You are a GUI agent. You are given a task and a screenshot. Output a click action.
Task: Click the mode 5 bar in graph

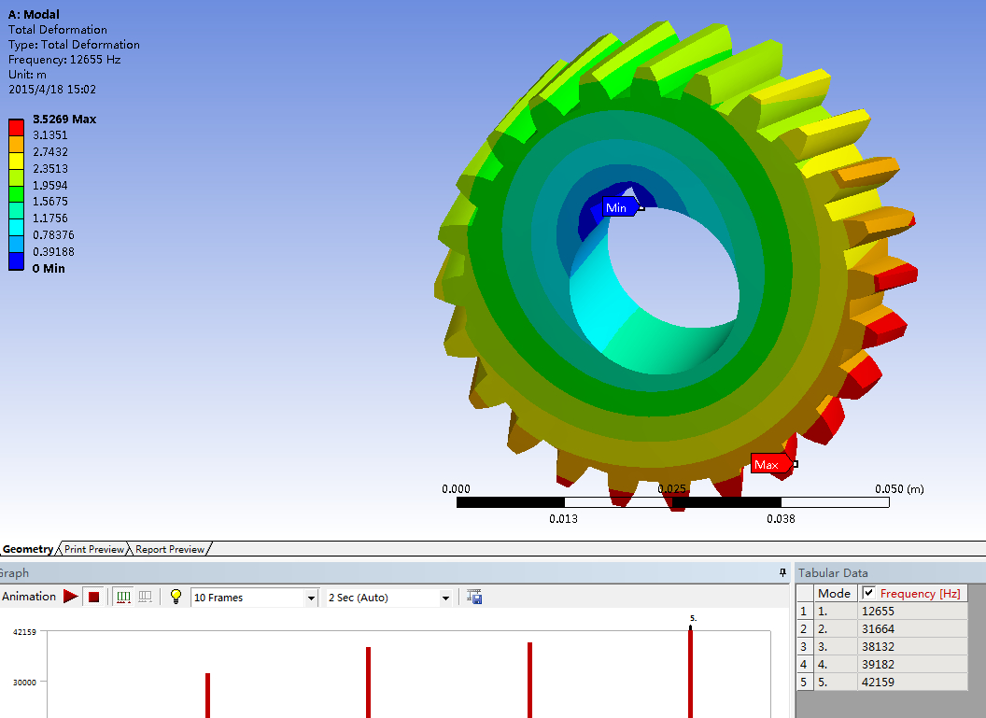(690, 673)
